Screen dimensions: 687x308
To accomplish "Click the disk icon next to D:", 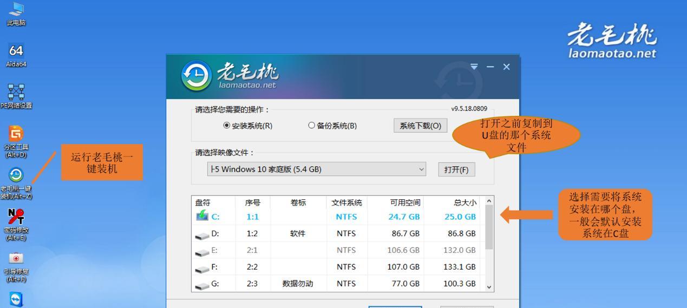I will pyautogui.click(x=202, y=235).
